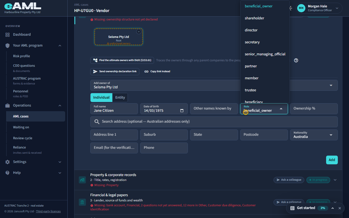The image size is (349, 218).
Task: Expand the Settings sidebar section
Action: point(60,162)
